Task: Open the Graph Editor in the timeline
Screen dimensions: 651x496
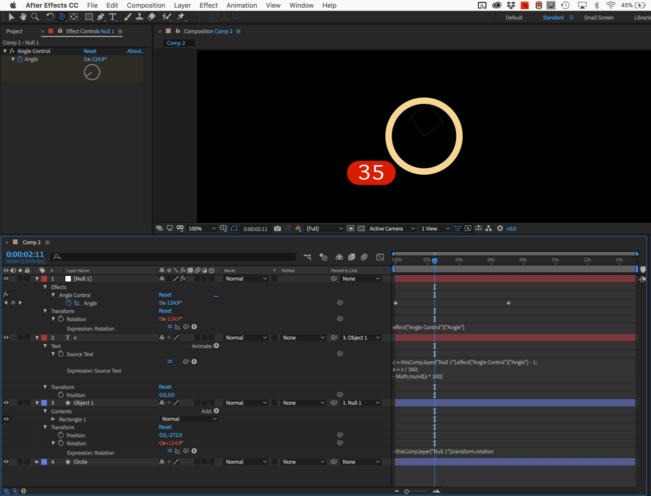Action: click(x=381, y=257)
